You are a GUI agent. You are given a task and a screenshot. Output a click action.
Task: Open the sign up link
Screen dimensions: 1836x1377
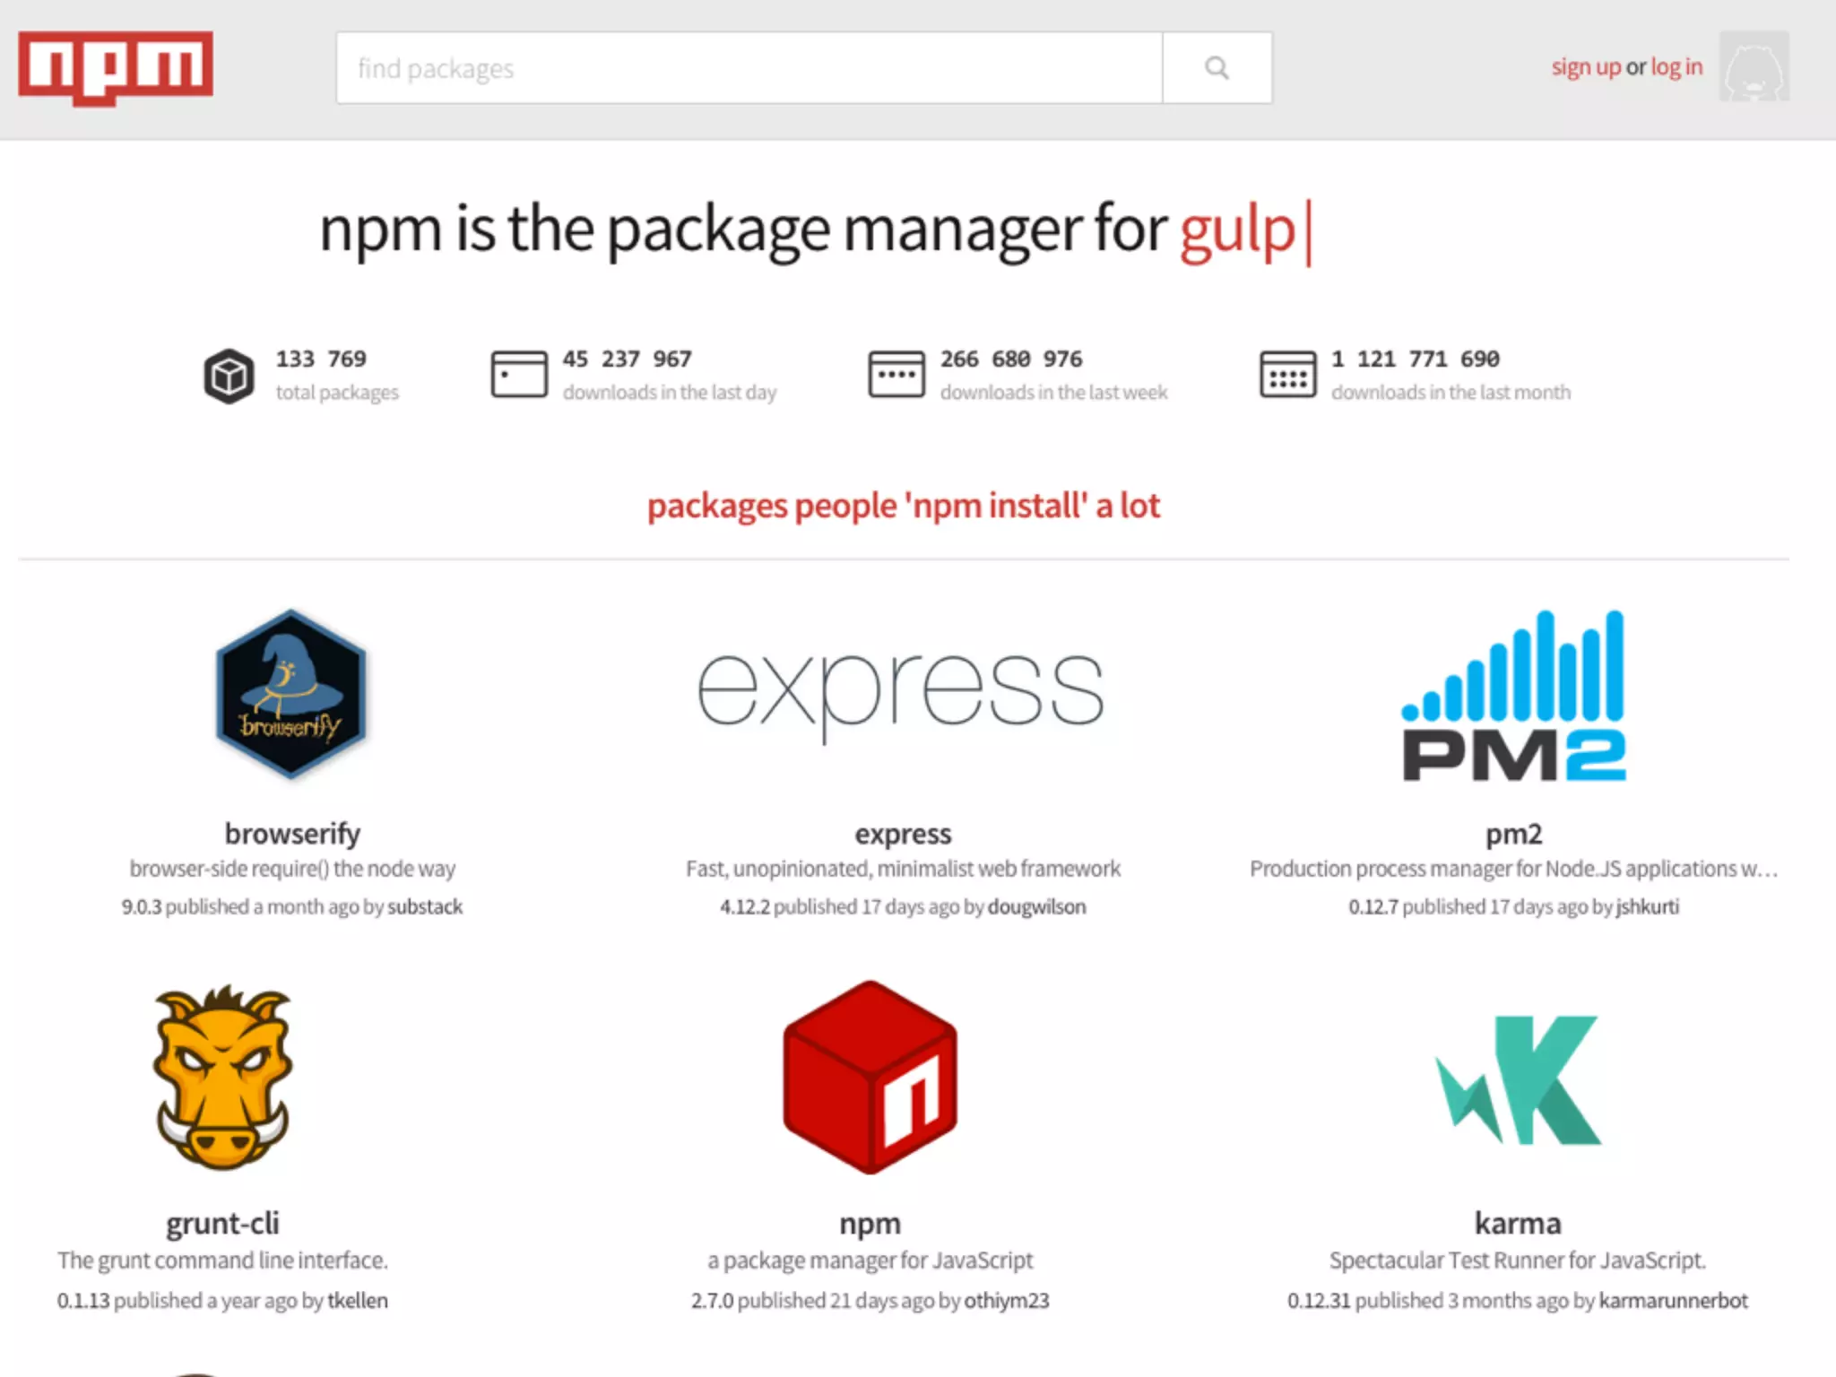tap(1585, 67)
